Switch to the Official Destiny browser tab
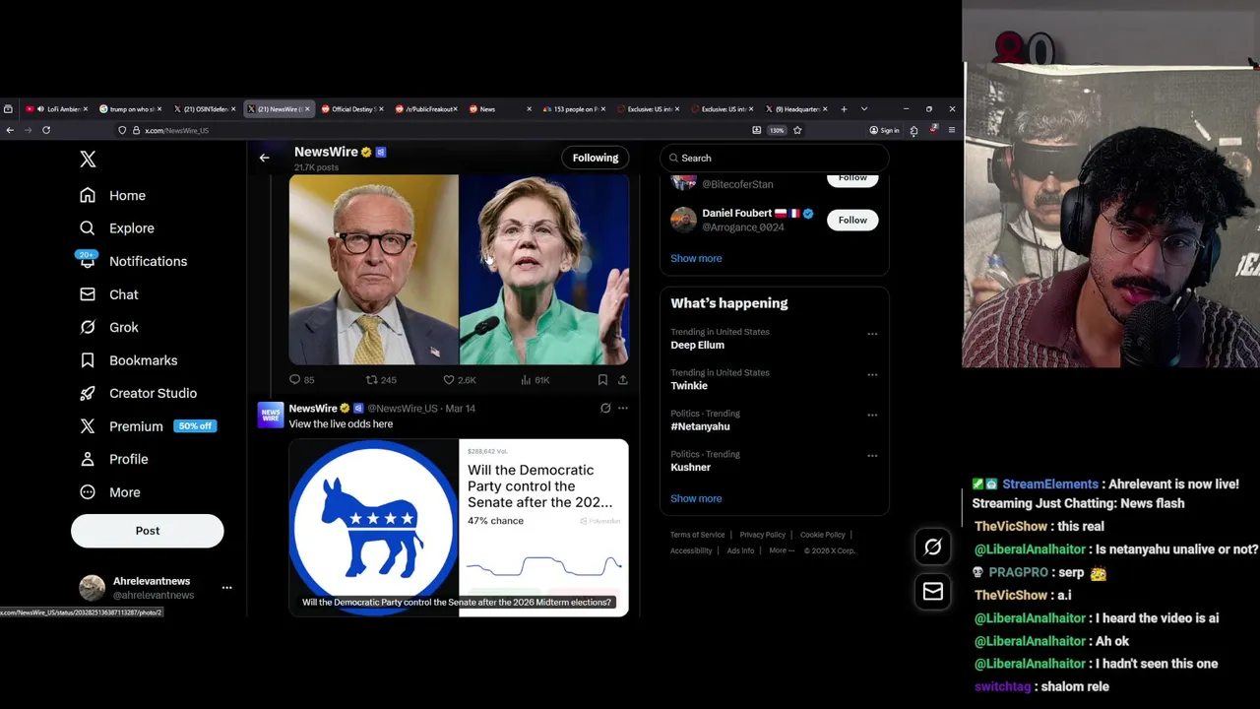 point(351,109)
